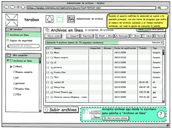Click the browser stop X icon
Image resolution: width=172 pixels, height=129 pixels.
[18, 7]
